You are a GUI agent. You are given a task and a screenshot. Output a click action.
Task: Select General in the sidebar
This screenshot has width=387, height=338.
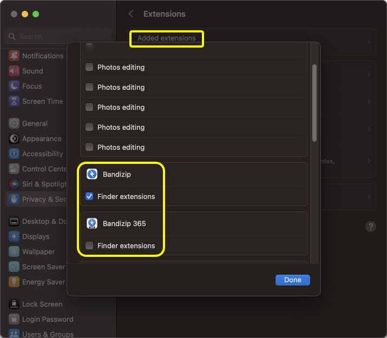34,123
